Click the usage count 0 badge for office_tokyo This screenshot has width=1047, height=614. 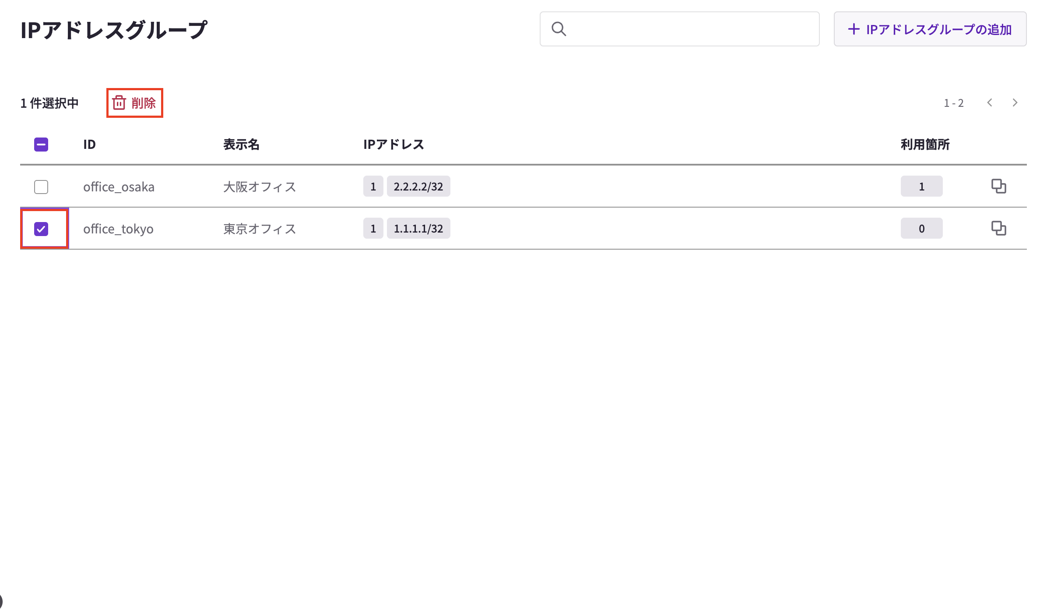[x=921, y=228]
